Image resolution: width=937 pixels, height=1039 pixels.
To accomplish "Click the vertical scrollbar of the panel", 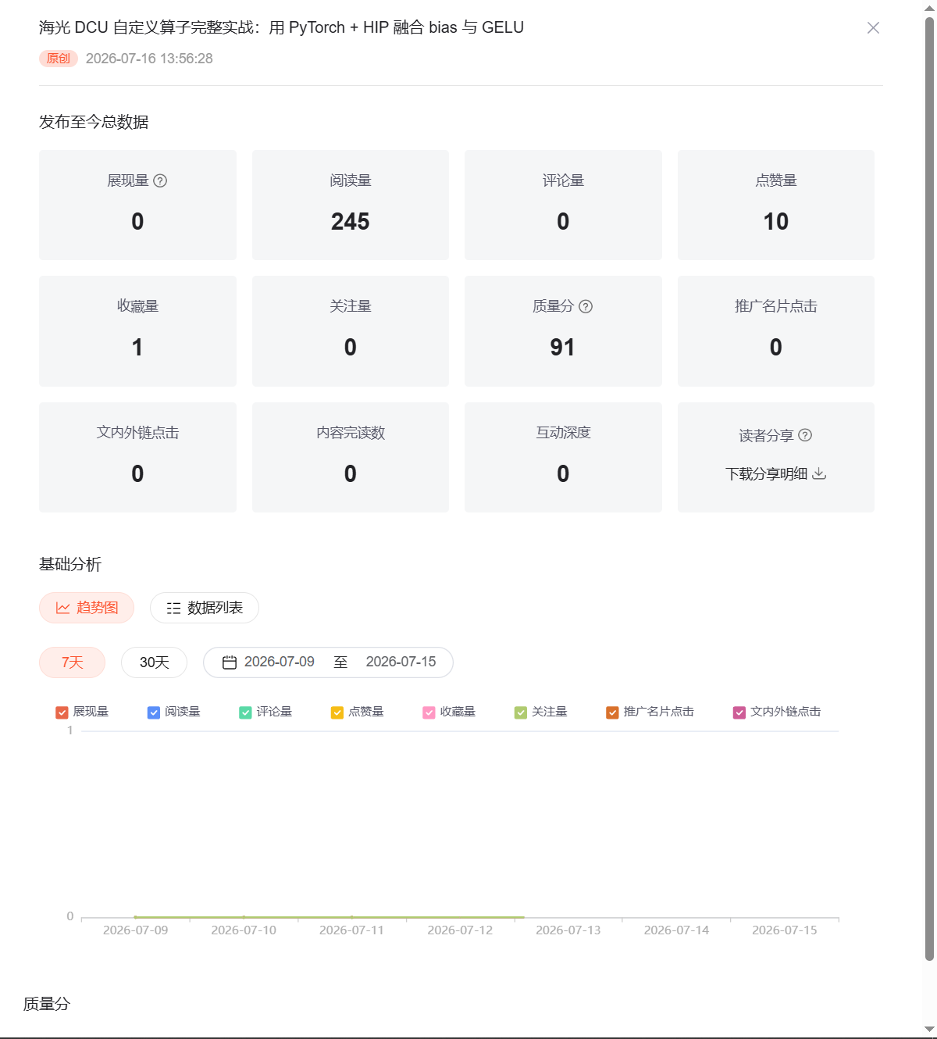I will [x=929, y=488].
